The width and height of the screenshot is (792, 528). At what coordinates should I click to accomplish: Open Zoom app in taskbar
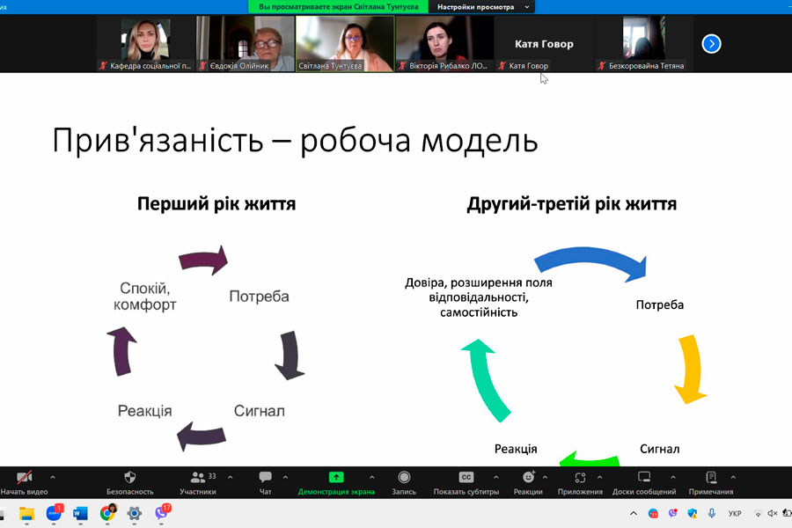54,513
